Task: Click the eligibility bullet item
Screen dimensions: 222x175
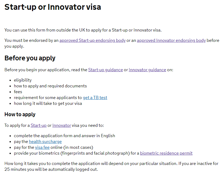Action: pos(23,80)
